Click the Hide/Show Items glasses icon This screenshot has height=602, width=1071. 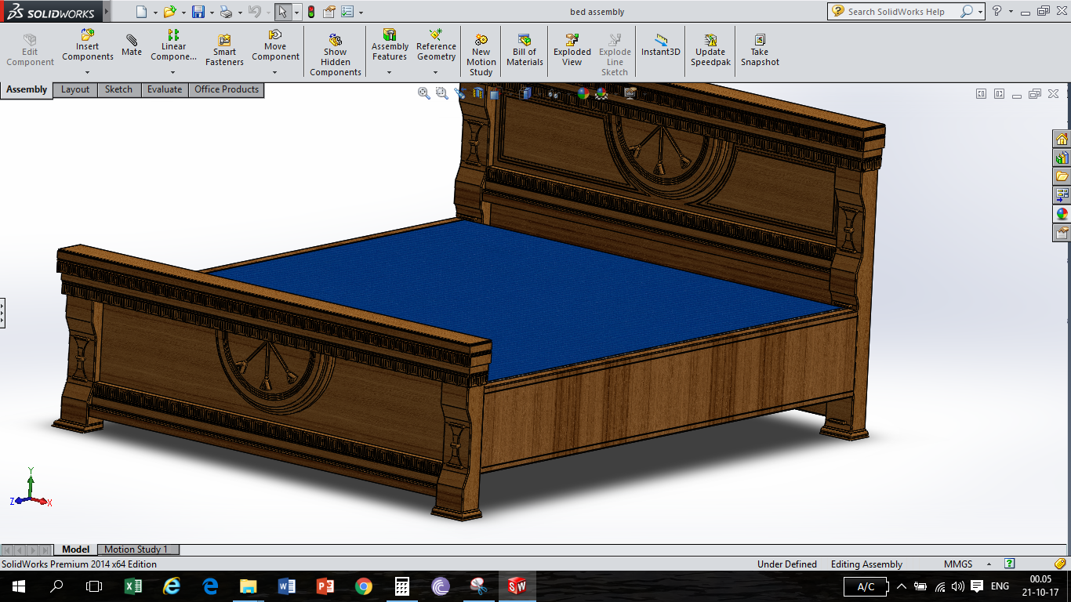click(x=554, y=93)
